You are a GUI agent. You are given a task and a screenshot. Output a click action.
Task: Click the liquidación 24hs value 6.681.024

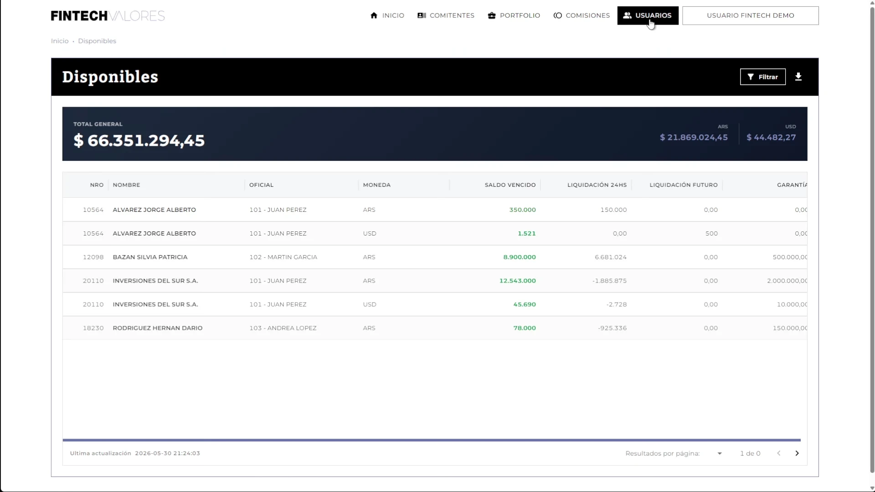click(x=610, y=257)
